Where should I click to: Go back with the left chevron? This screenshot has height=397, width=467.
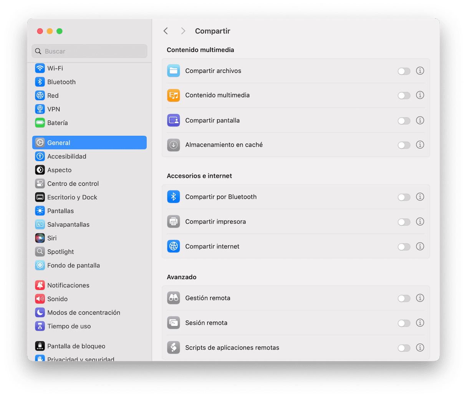(166, 31)
